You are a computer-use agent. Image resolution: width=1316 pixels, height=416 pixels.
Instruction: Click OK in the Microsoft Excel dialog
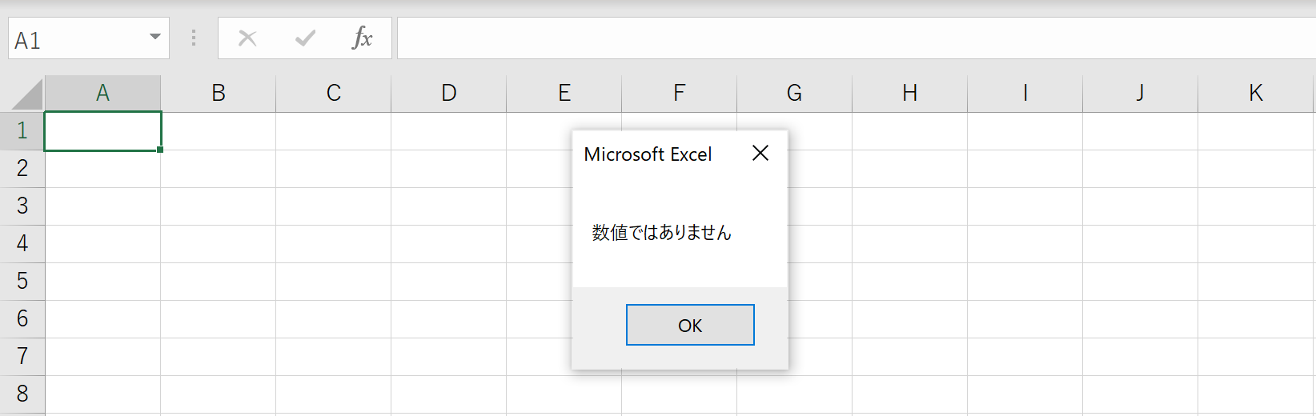(x=690, y=325)
